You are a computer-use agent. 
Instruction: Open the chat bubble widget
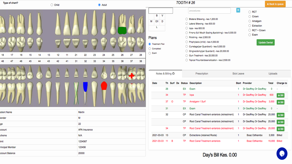282,153
